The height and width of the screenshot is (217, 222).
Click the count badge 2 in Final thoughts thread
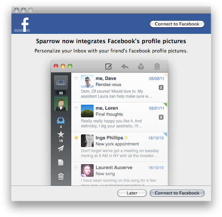(161, 117)
